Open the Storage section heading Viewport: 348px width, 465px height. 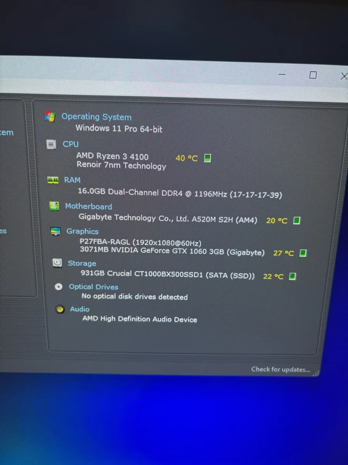82,263
